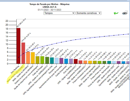Click the printer icon to print chart
130x101 pixels.
[125, 13]
